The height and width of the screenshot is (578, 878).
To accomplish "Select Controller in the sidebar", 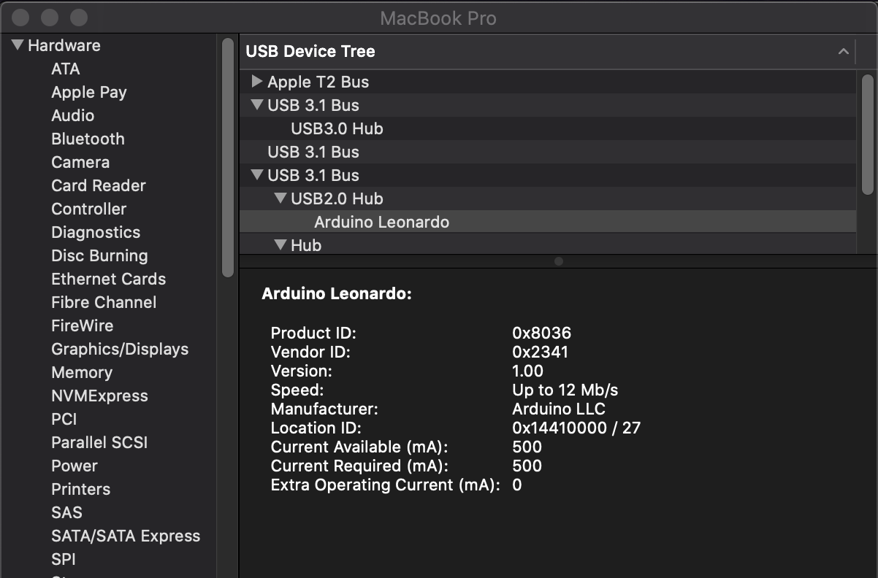I will [88, 209].
